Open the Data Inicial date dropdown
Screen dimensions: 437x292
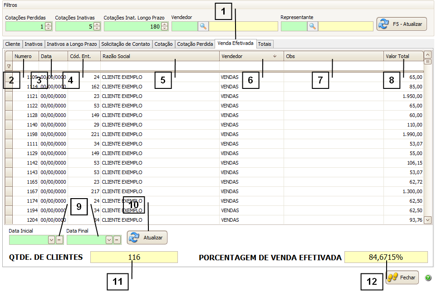coord(51,240)
